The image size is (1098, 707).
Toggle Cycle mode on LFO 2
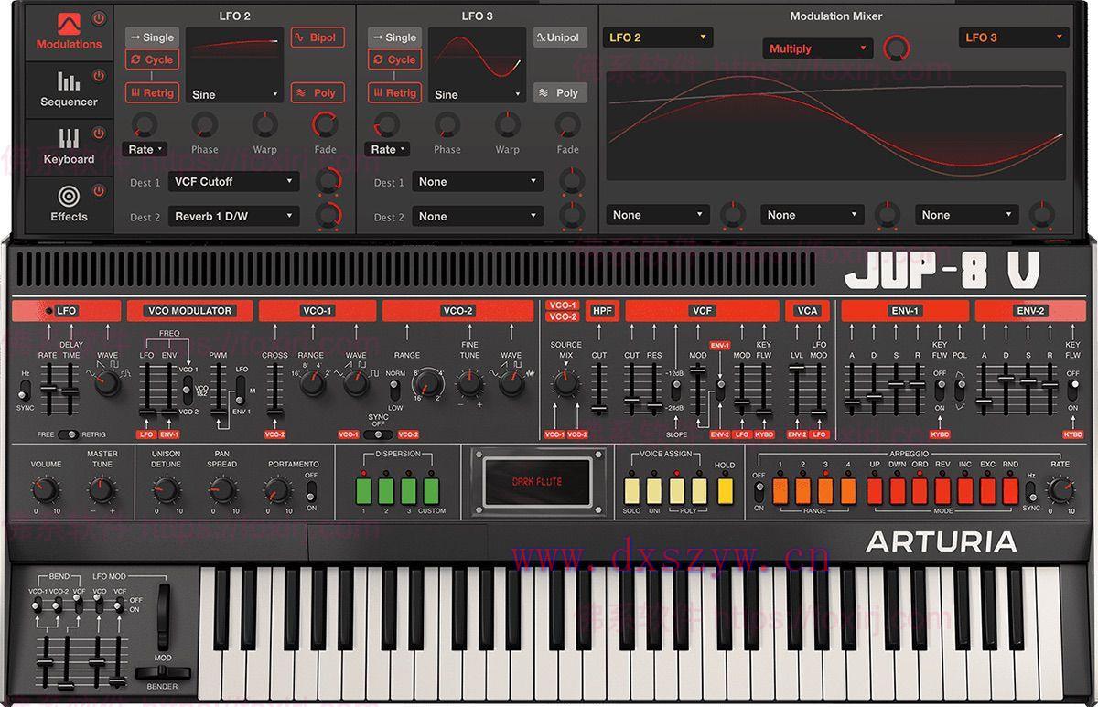[x=152, y=59]
